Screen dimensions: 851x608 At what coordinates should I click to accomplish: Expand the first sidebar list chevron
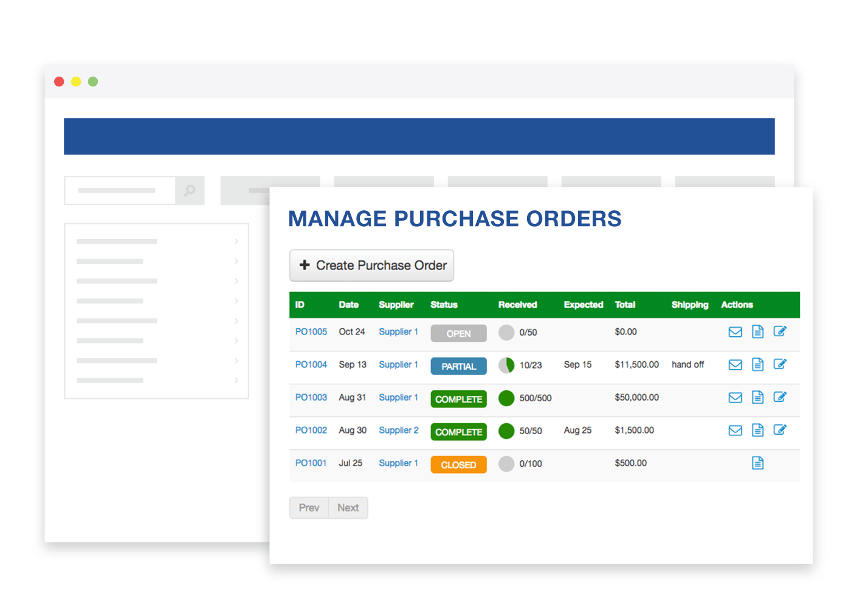click(236, 241)
